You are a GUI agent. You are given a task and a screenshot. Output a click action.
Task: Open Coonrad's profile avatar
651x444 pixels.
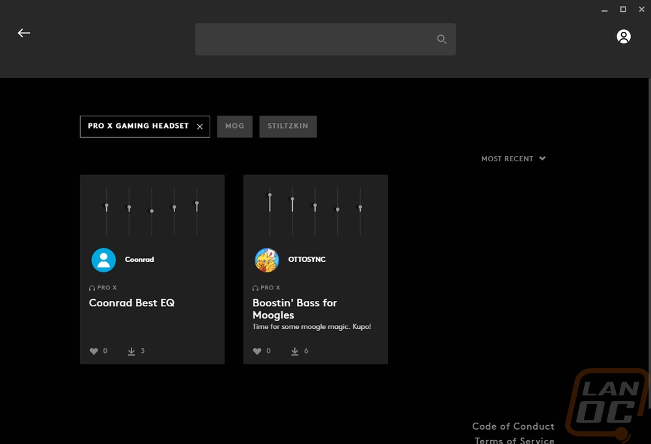click(104, 260)
